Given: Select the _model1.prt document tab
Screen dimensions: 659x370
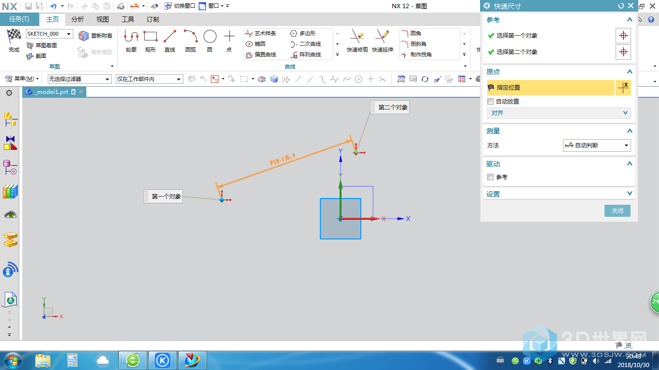Looking at the screenshot, I should click(54, 92).
